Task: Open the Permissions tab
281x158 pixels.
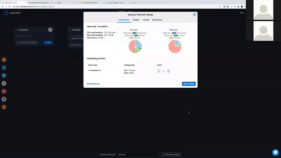Action: click(x=157, y=20)
